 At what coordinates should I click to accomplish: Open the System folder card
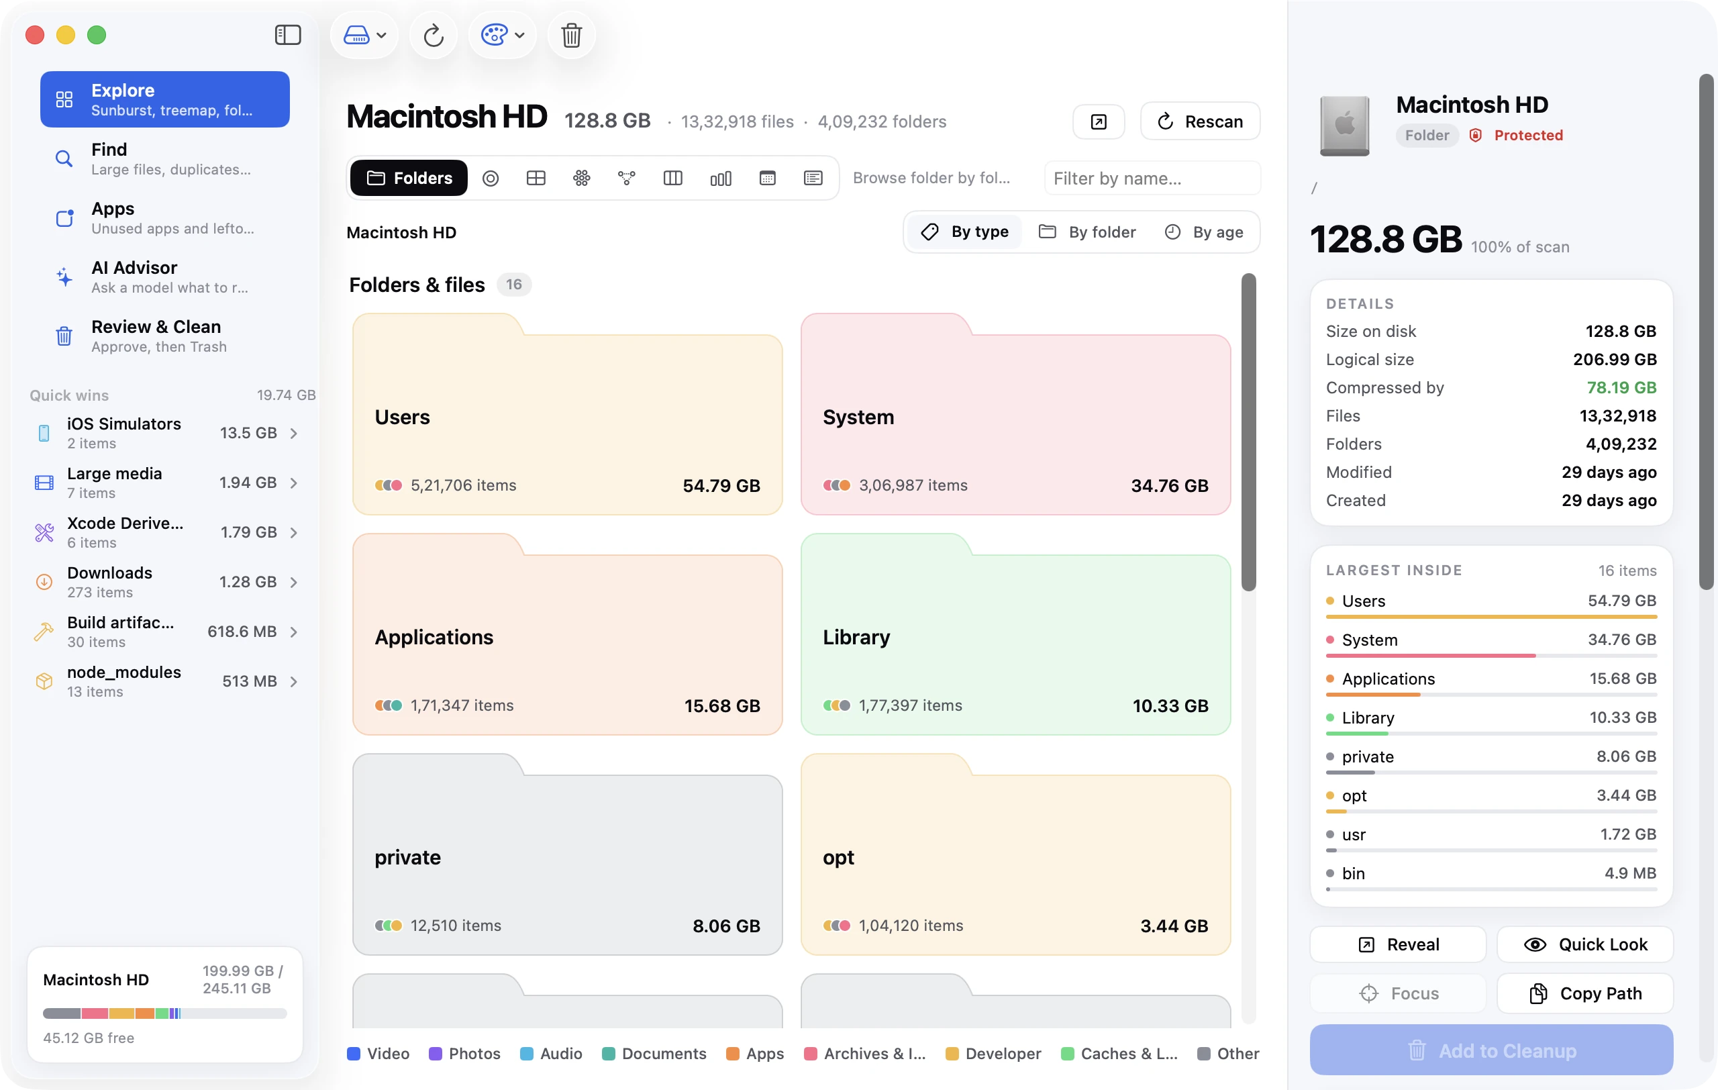pos(1015,415)
